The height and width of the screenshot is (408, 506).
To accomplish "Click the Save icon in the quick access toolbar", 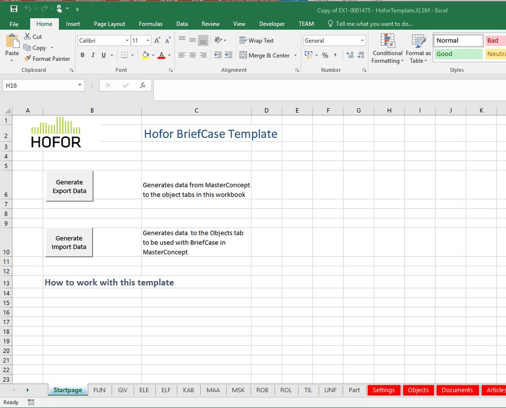I will click(x=14, y=9).
